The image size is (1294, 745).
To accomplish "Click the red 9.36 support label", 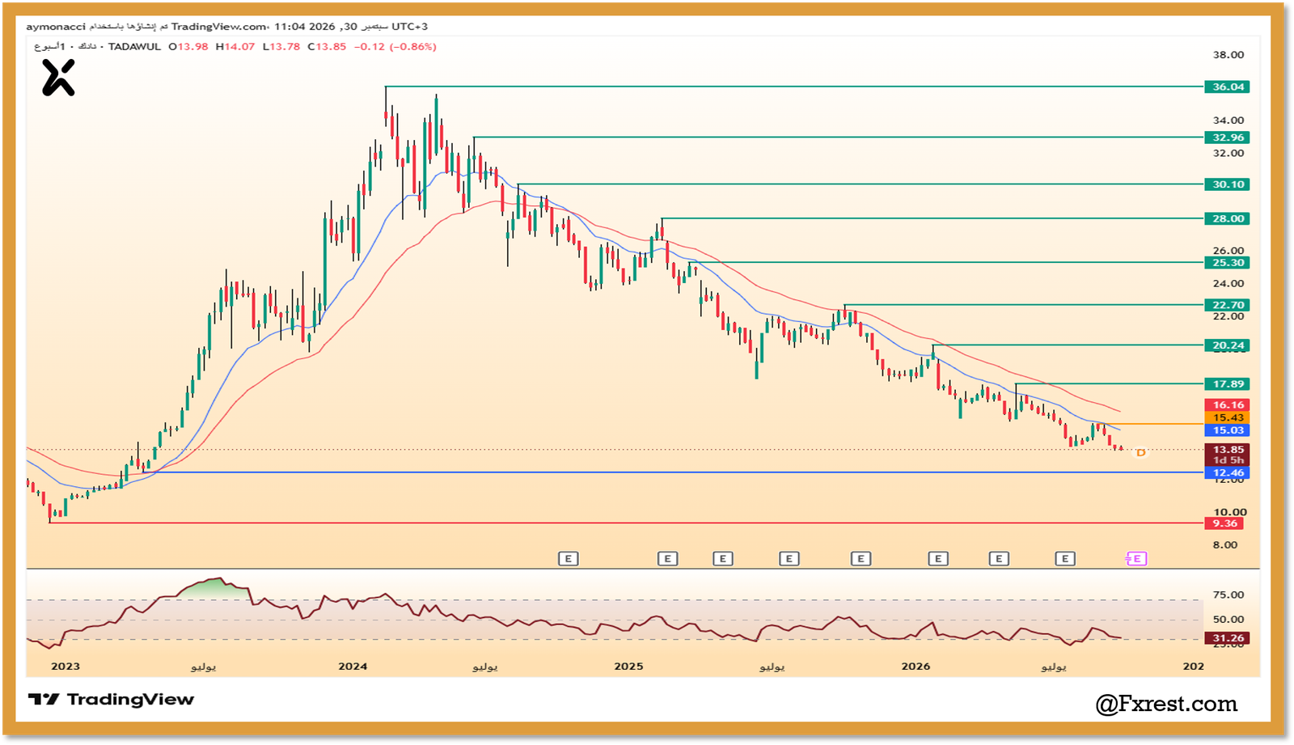I will pos(1224,523).
